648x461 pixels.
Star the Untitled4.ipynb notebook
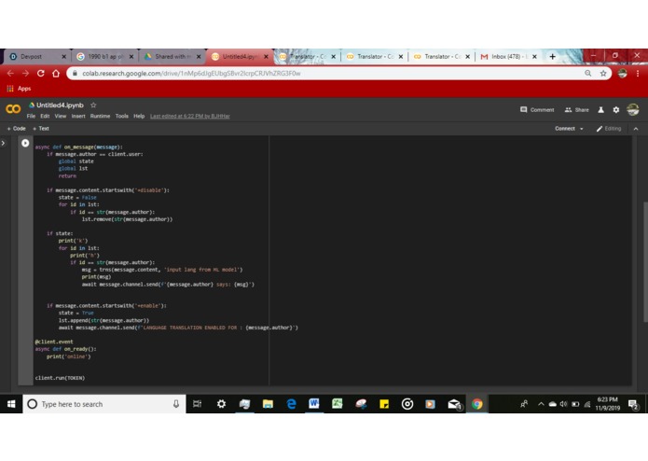pyautogui.click(x=93, y=105)
